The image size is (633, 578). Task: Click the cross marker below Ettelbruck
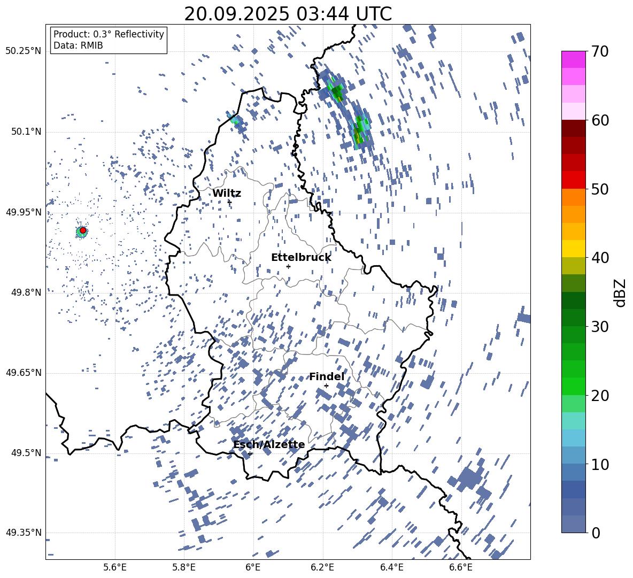point(288,266)
